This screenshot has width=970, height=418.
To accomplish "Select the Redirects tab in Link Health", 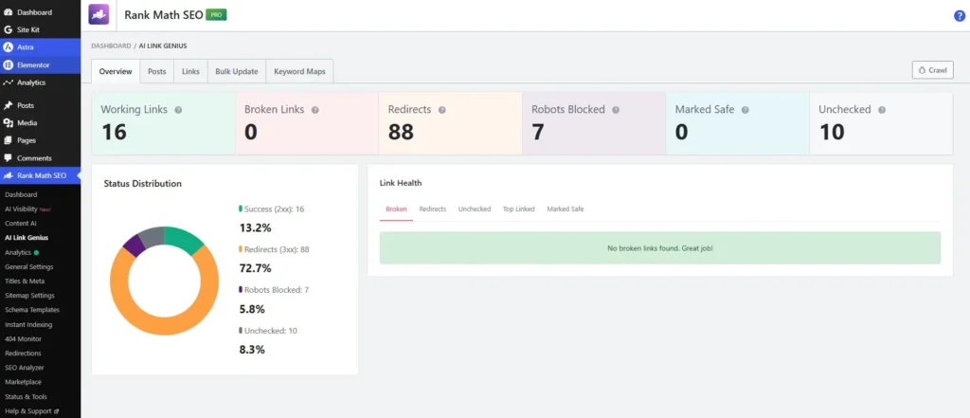I will point(432,209).
